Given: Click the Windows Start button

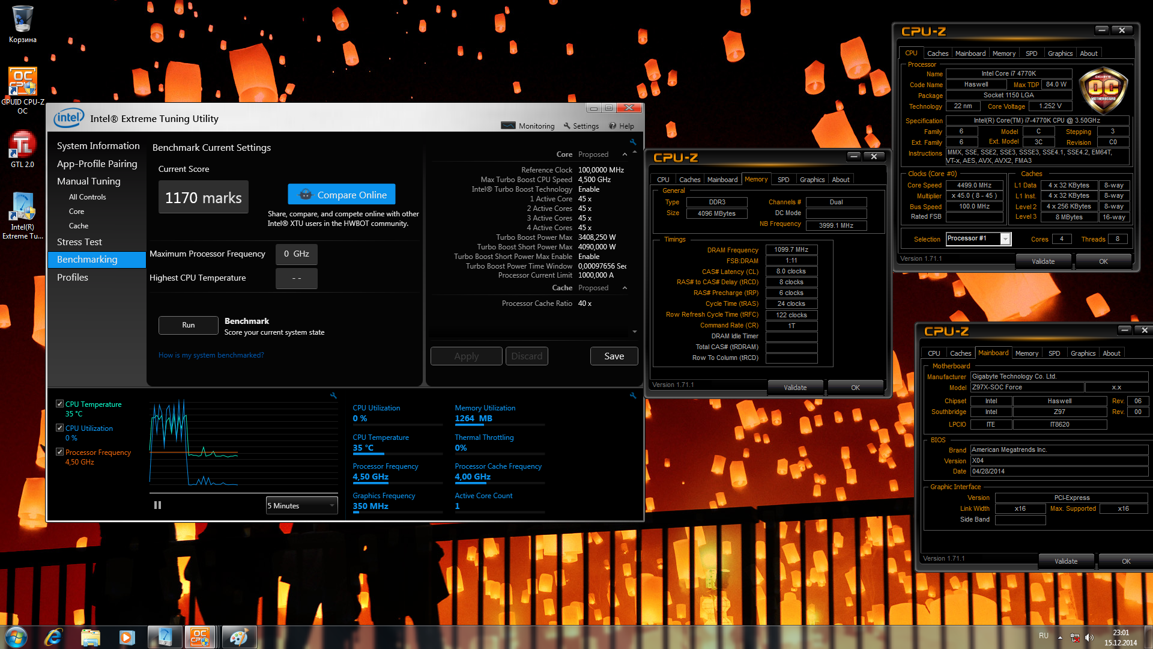Looking at the screenshot, I should click(x=16, y=636).
